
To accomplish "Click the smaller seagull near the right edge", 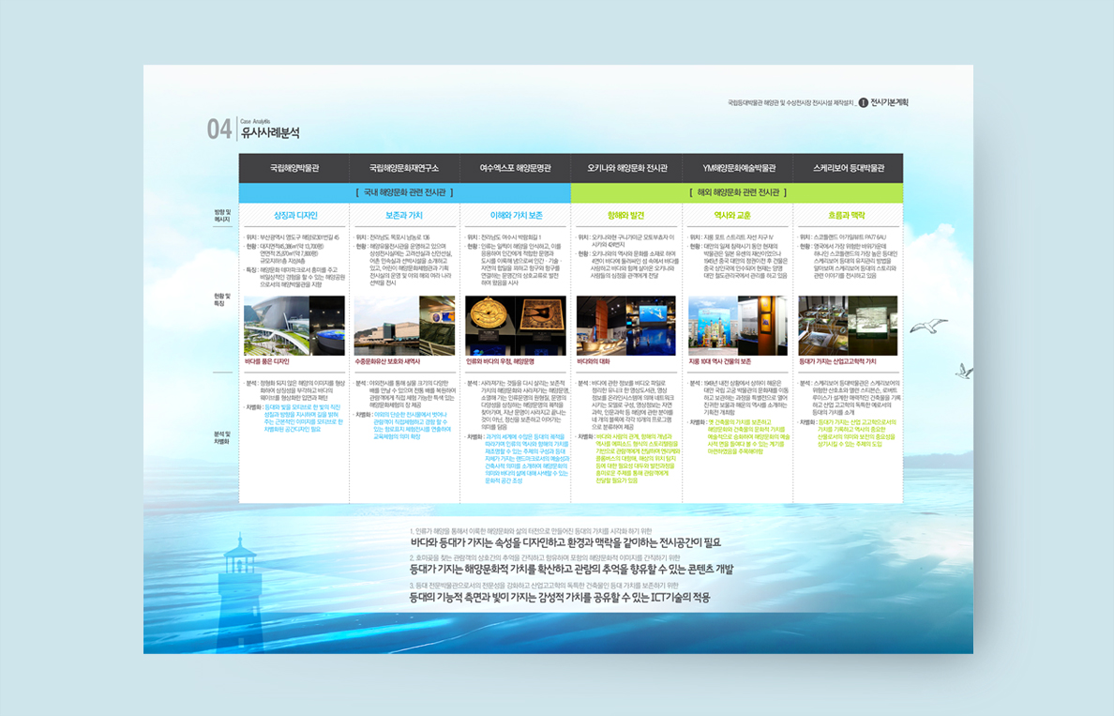I will coord(963,370).
